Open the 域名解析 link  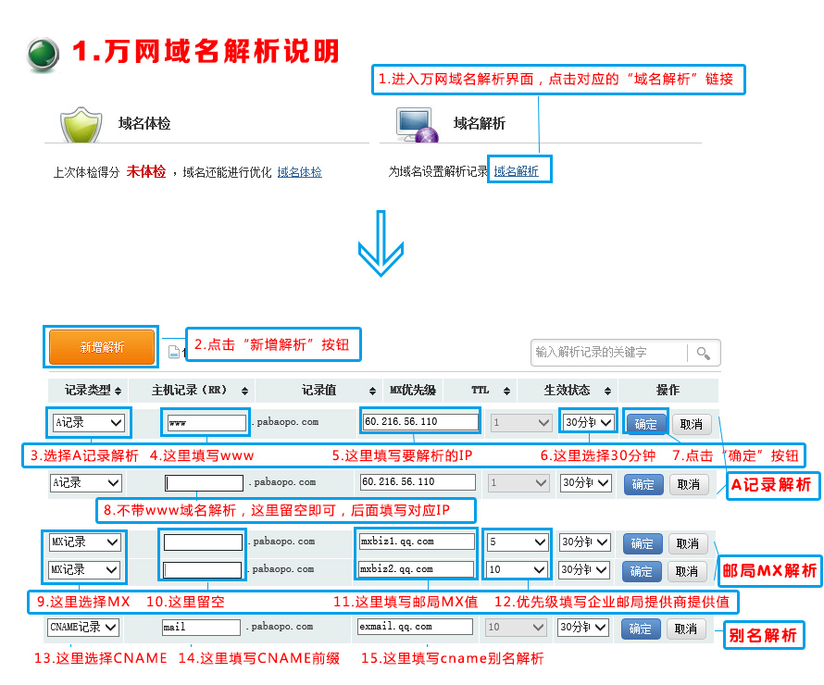(518, 169)
